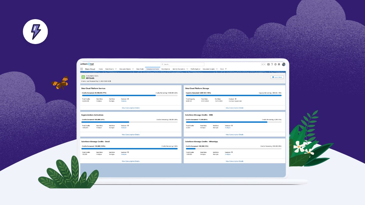Click the favorites star icon

pyautogui.click(x=262, y=64)
